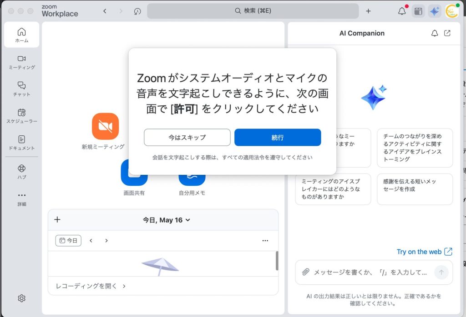Open the スケジューラー sidebar tab

point(22,116)
